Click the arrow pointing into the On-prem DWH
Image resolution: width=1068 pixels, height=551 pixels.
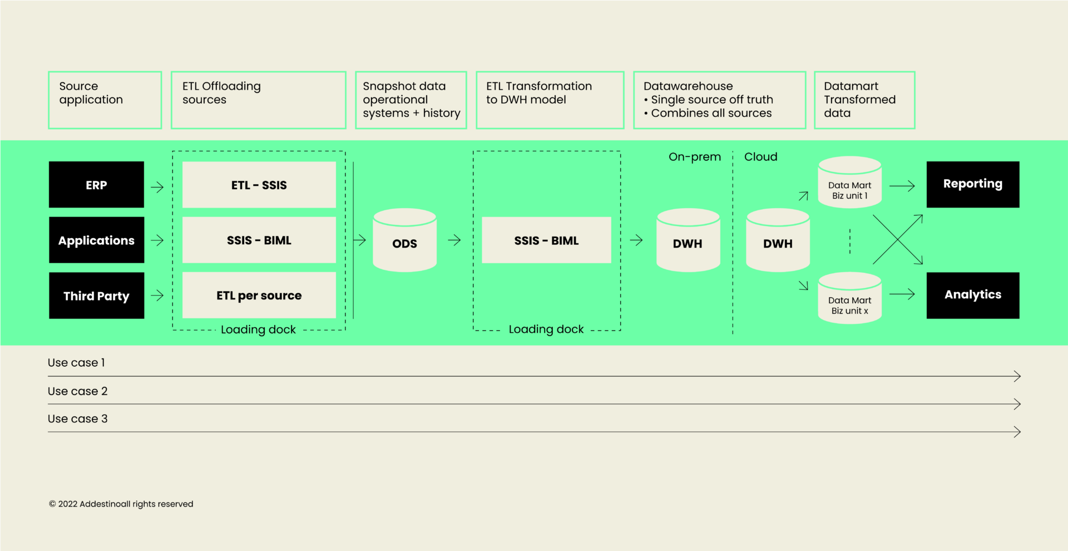coord(636,240)
